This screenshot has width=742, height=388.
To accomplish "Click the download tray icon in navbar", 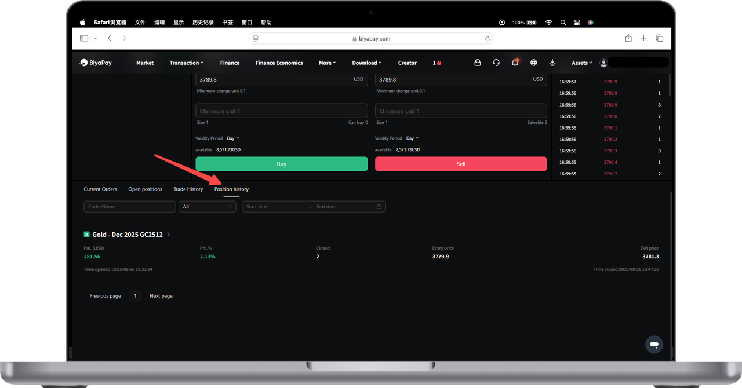I will [x=552, y=63].
